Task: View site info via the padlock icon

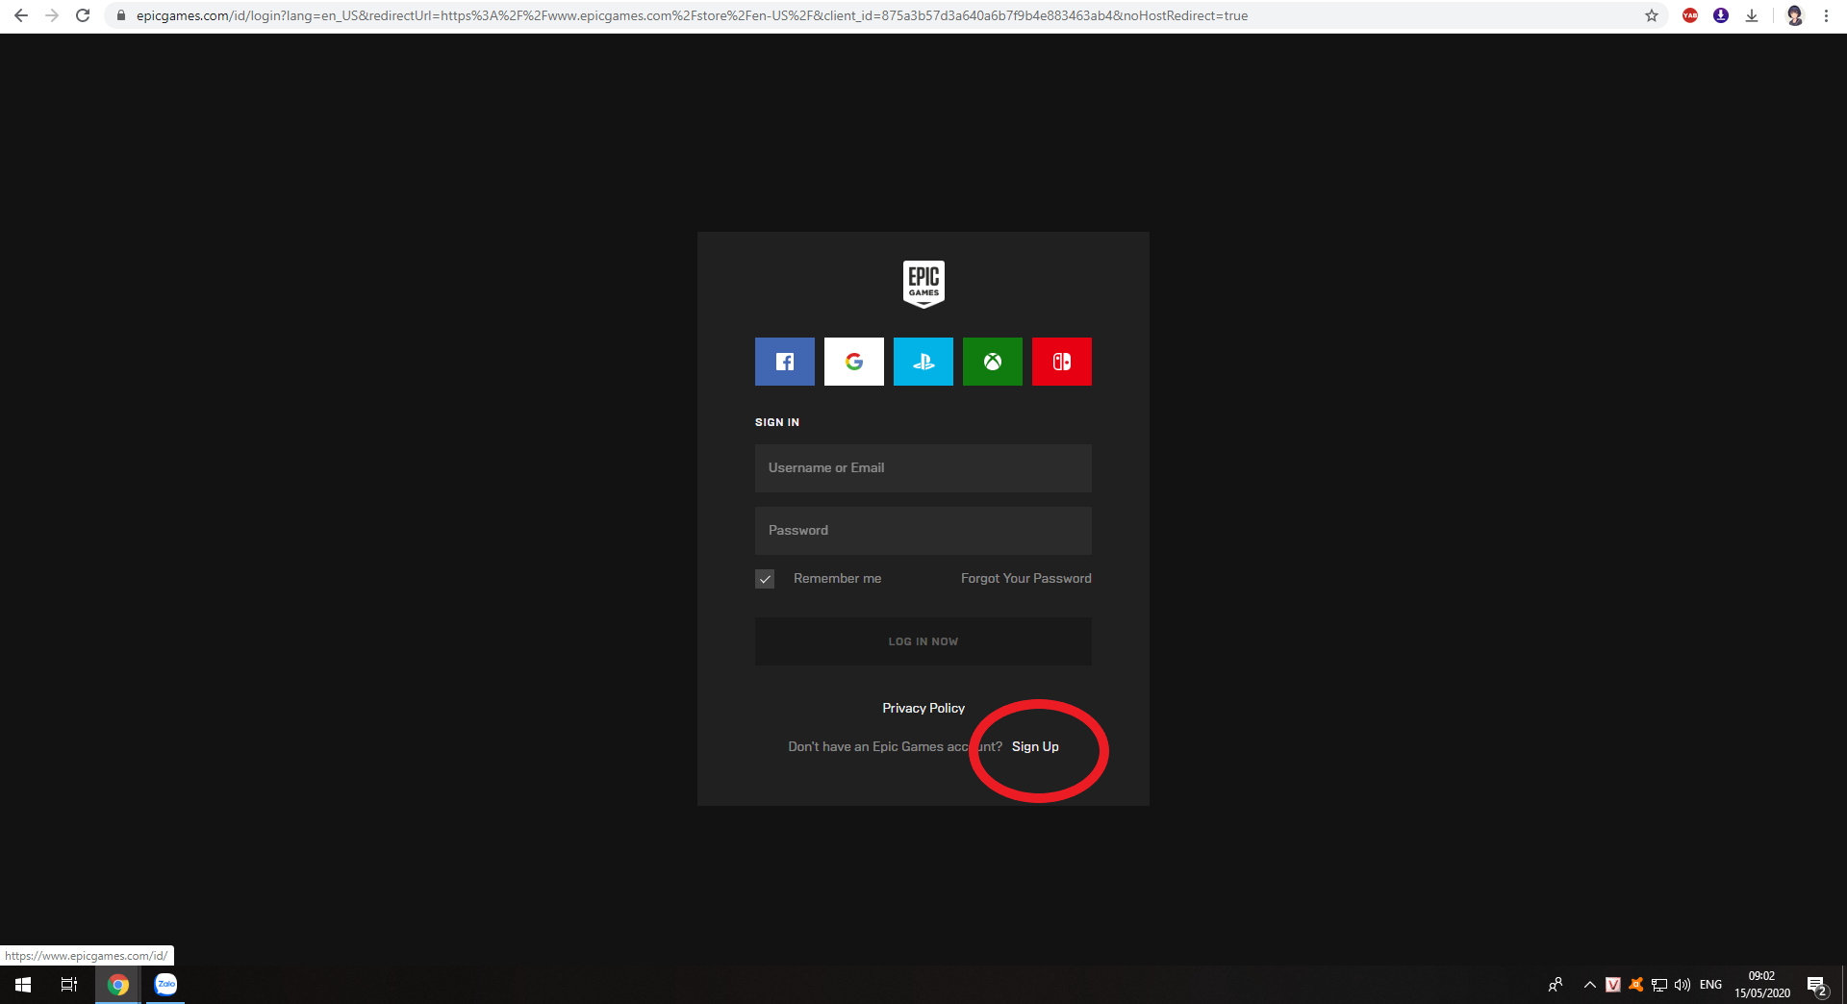Action: pos(121,15)
